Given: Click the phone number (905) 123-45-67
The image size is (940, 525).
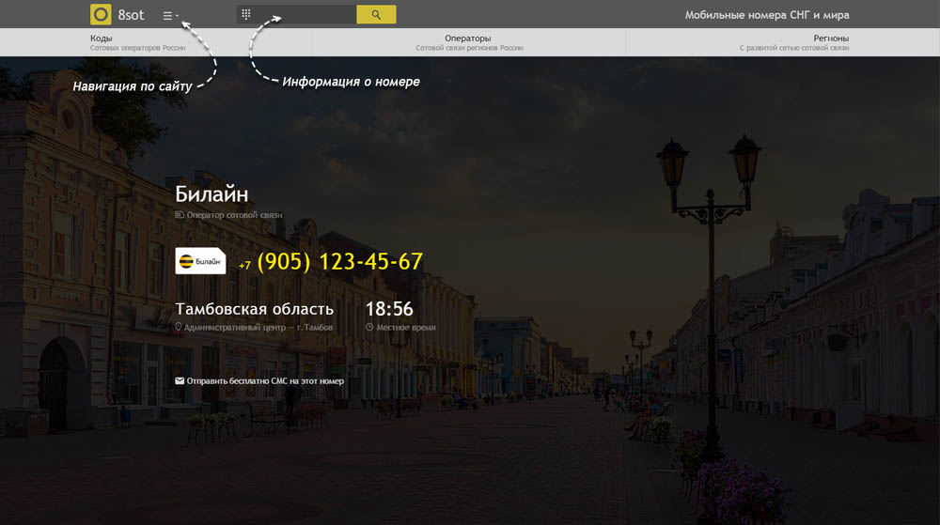Looking at the screenshot, I should (340, 262).
